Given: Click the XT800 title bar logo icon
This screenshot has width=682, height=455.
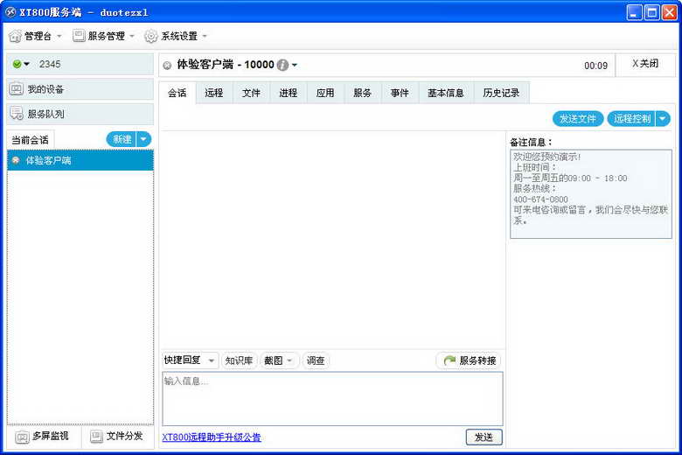Looking at the screenshot, I should click(10, 12).
